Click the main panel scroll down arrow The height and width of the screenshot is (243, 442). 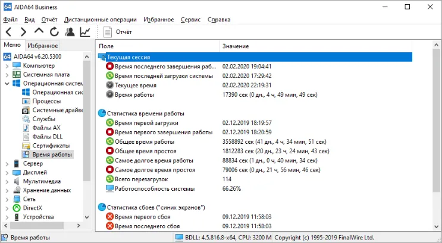(x=437, y=227)
